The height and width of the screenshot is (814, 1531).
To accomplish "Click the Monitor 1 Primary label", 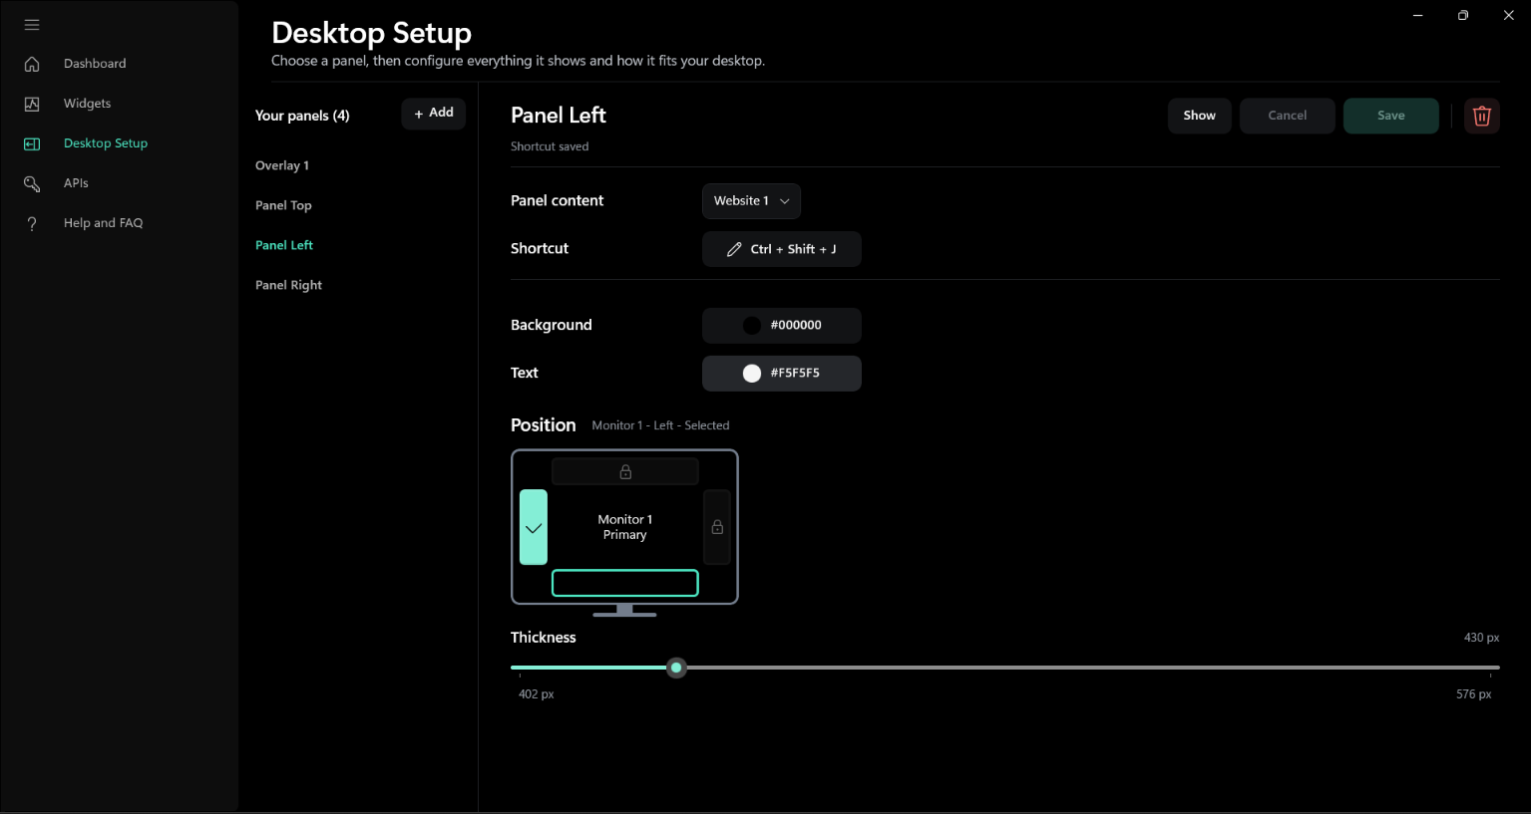I will click(625, 527).
